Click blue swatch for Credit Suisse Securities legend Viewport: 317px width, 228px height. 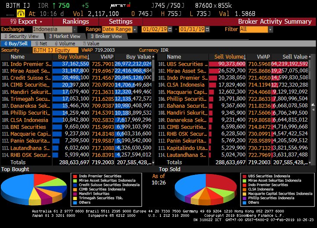coord(75,185)
